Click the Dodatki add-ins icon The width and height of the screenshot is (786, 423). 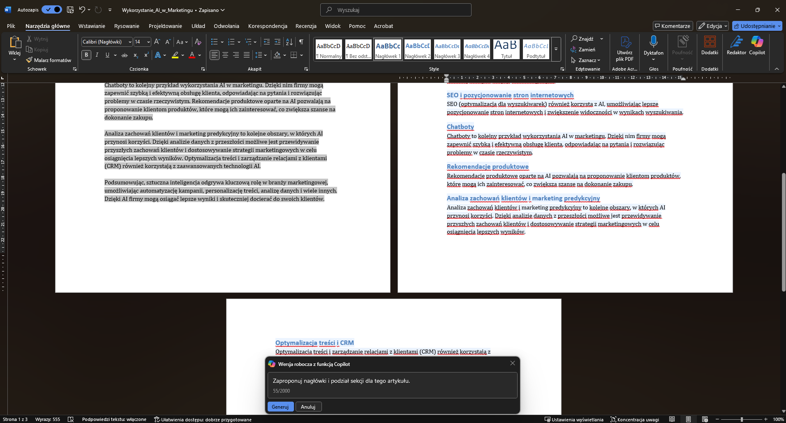710,42
